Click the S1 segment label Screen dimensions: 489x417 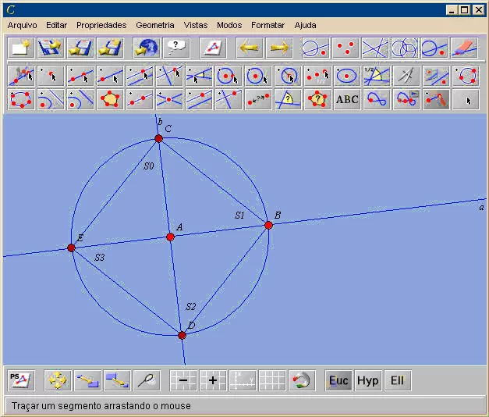point(239,216)
